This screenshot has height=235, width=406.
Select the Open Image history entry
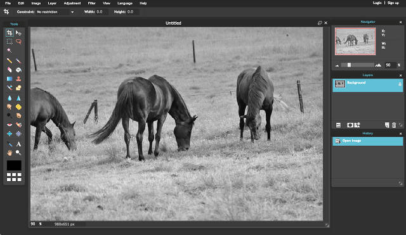[368, 141]
